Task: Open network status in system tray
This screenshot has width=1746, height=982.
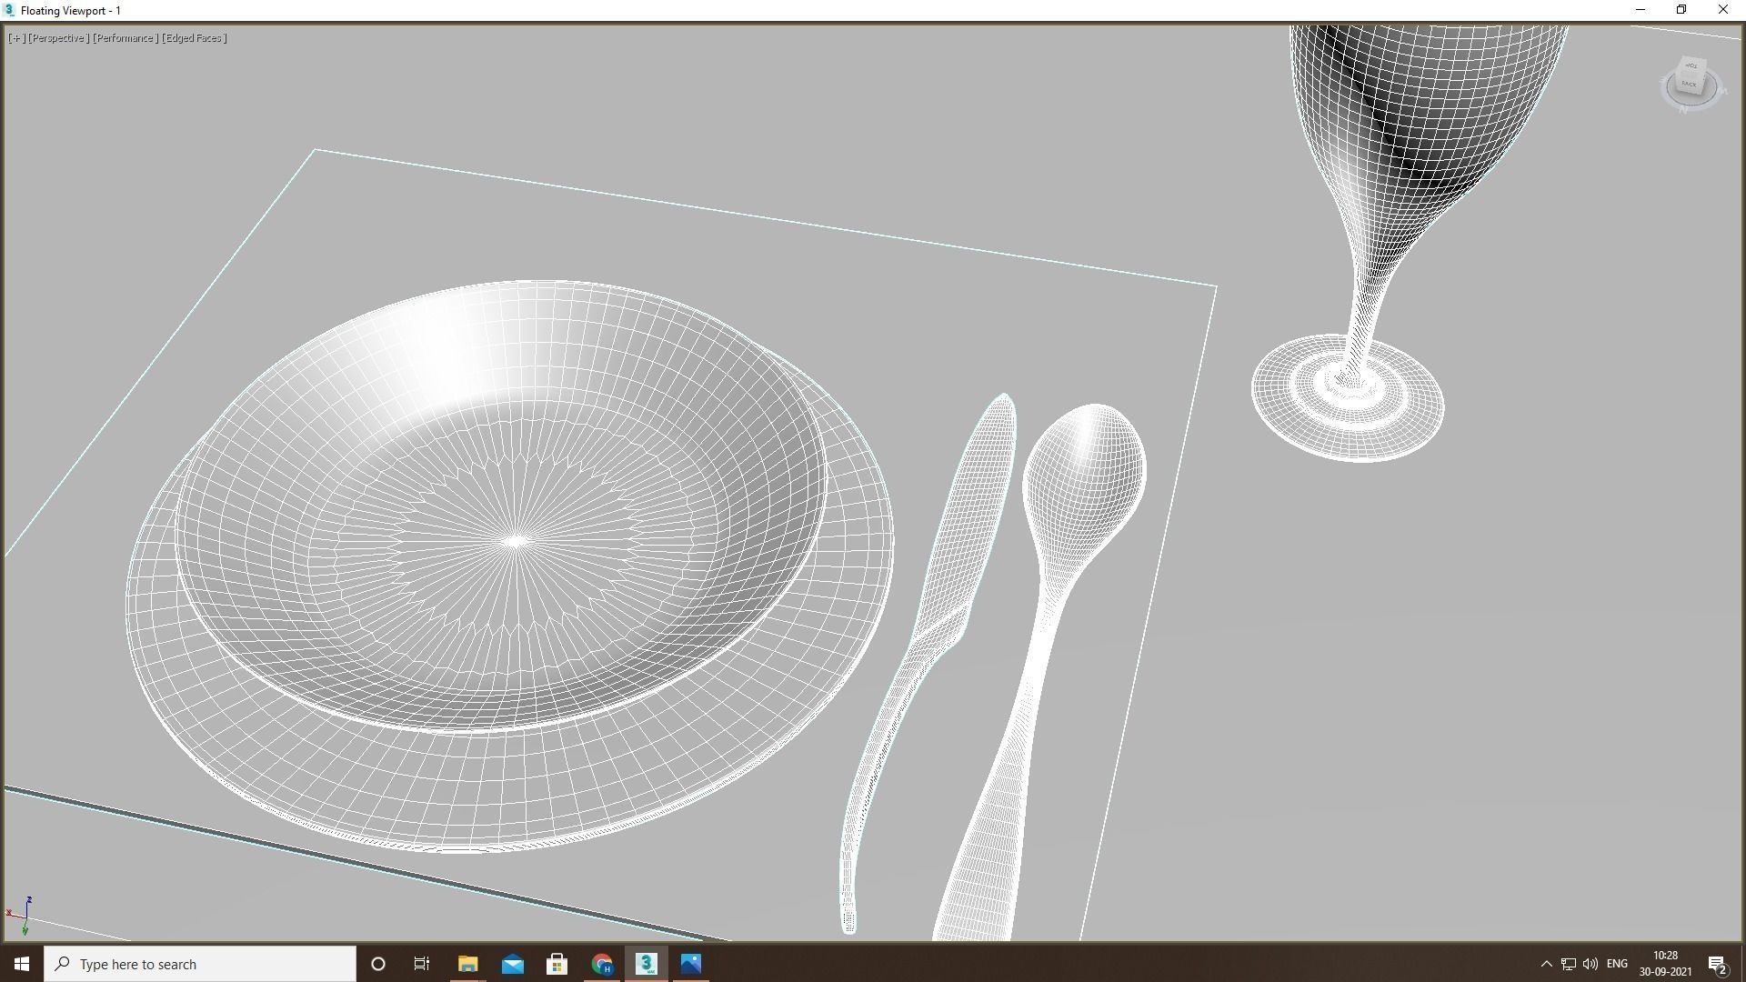Action: point(1569,964)
